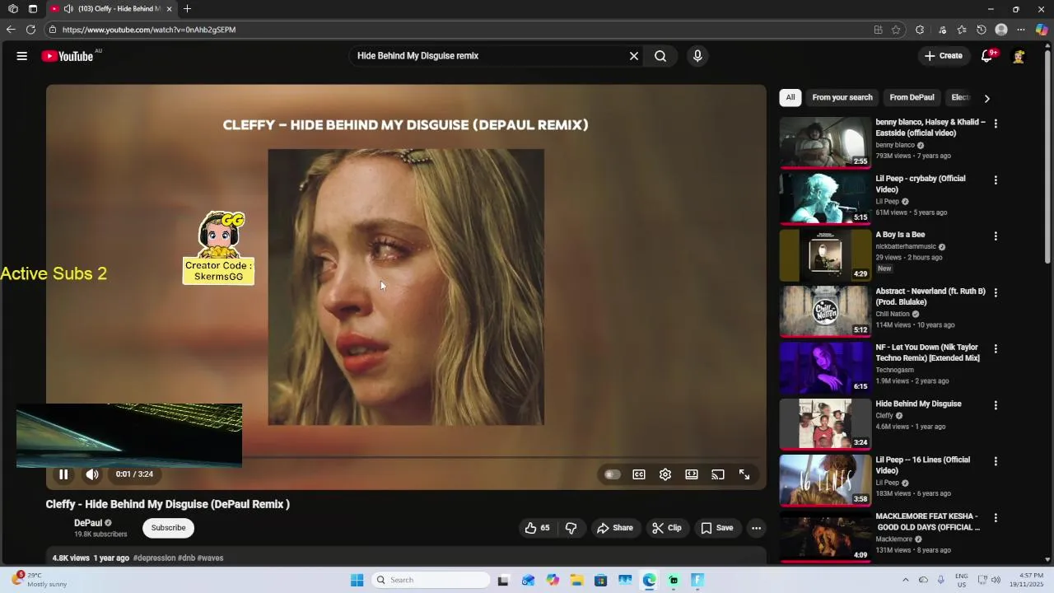Click the taskbar Search box
Screen dimensions: 1054x593
431,580
